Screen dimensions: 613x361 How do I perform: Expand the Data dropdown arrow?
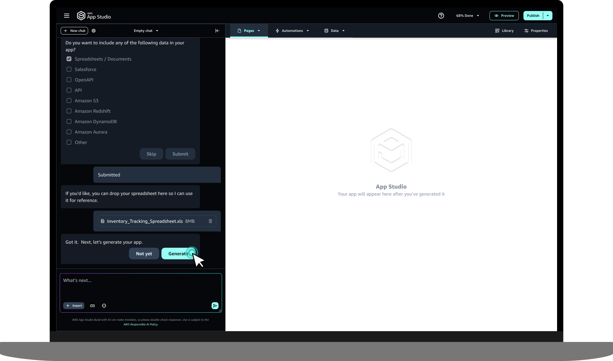pyautogui.click(x=343, y=31)
